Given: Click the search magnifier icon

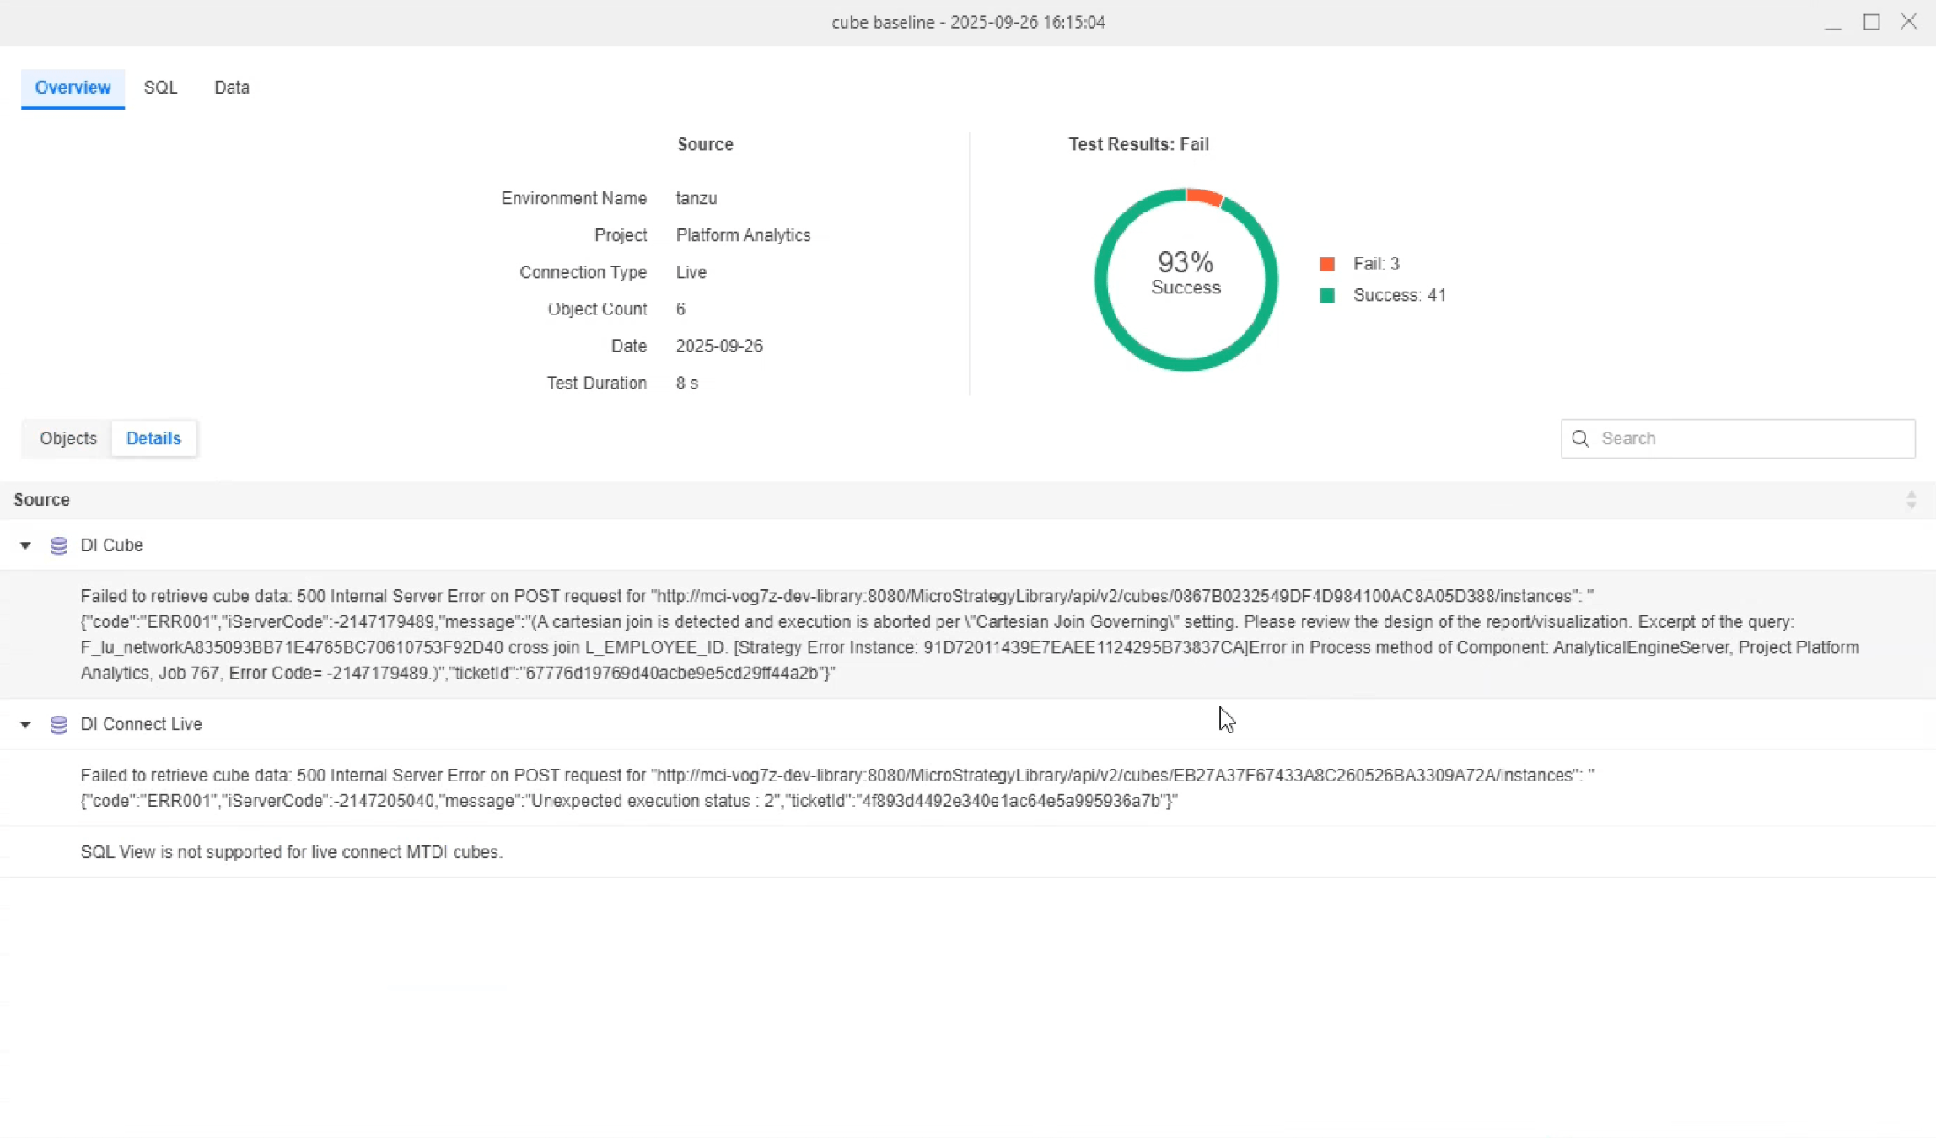Looking at the screenshot, I should (x=1580, y=438).
